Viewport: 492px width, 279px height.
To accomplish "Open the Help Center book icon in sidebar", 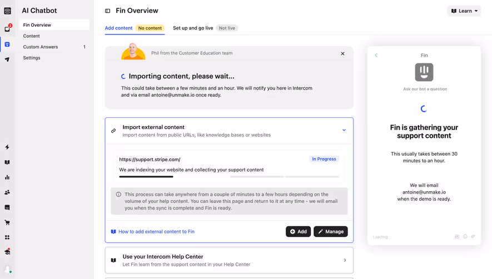I will click(x=7, y=162).
